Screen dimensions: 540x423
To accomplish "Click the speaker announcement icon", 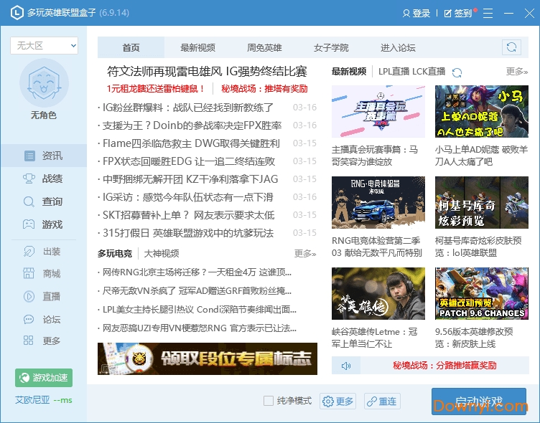I will (346, 366).
